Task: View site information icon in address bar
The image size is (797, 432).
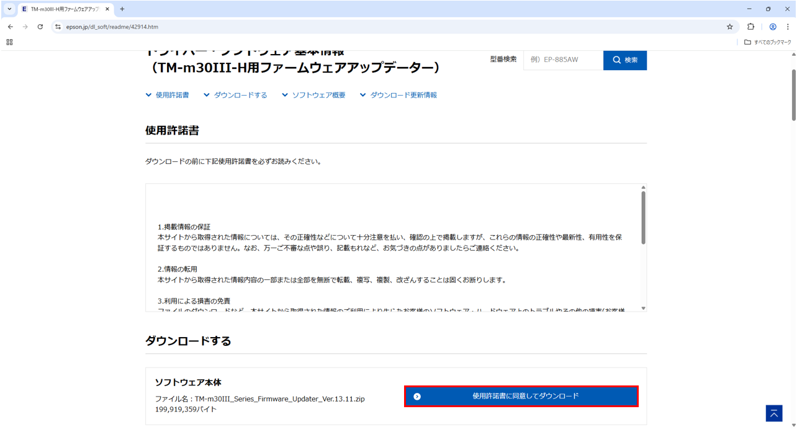Action: click(58, 27)
